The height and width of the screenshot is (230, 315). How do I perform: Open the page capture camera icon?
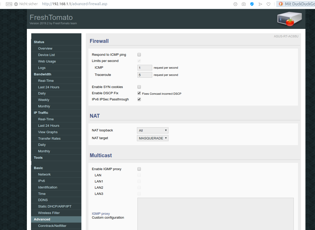(243, 4)
